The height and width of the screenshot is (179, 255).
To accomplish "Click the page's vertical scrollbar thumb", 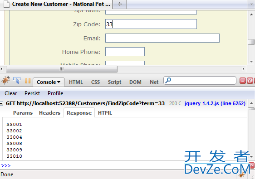I will click(251, 42).
